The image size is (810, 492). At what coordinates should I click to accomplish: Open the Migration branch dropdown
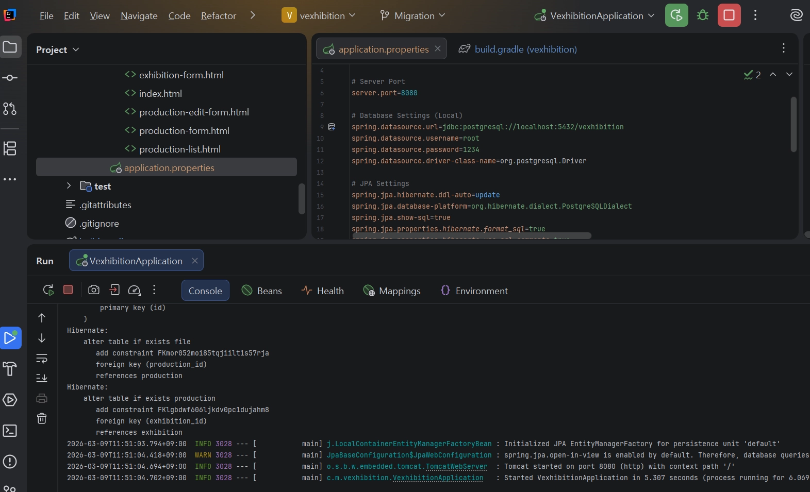pos(412,15)
